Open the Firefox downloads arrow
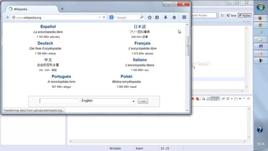The width and height of the screenshot is (268, 151). coord(165,17)
